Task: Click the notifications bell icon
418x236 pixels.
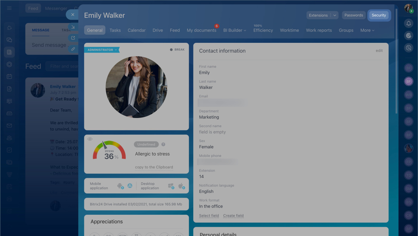Action: point(409,23)
